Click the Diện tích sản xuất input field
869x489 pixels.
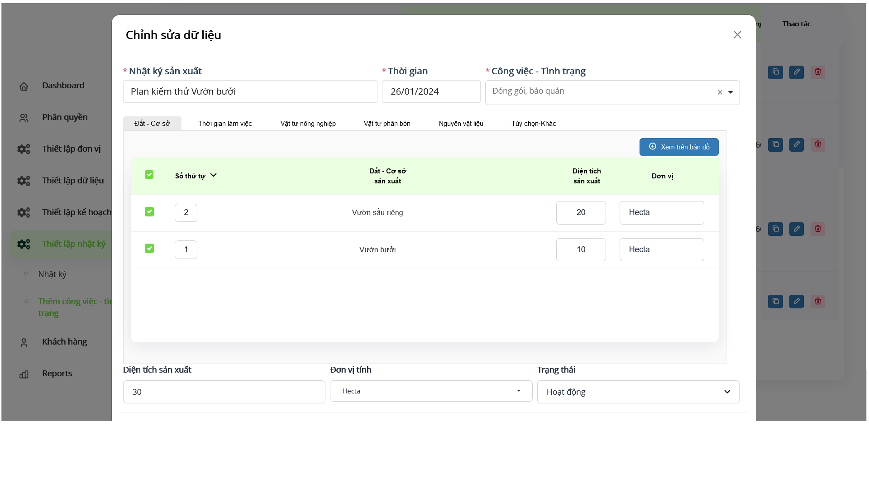point(224,392)
